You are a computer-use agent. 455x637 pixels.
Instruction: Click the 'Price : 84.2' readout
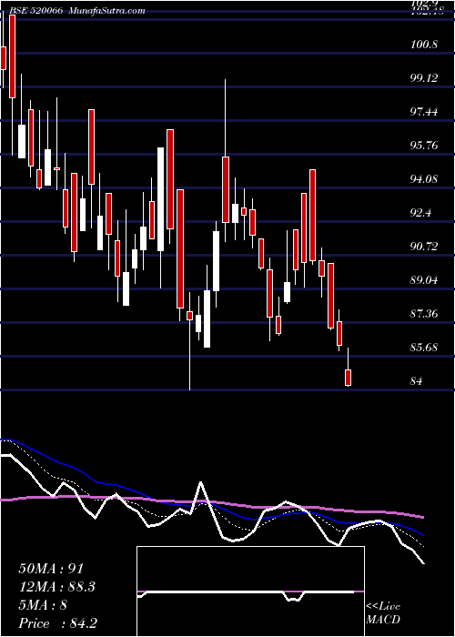click(57, 623)
